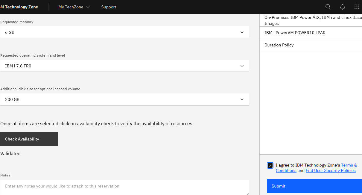This screenshot has height=195, width=362.
Task: Open the app switcher grid icon
Action: [x=357, y=7]
